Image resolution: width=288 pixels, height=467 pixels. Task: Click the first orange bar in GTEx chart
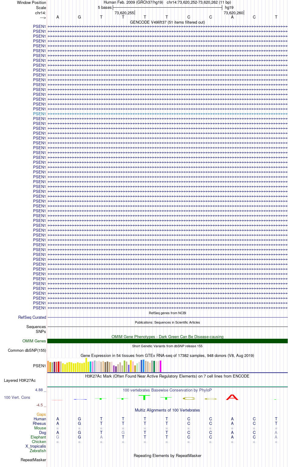49,367
